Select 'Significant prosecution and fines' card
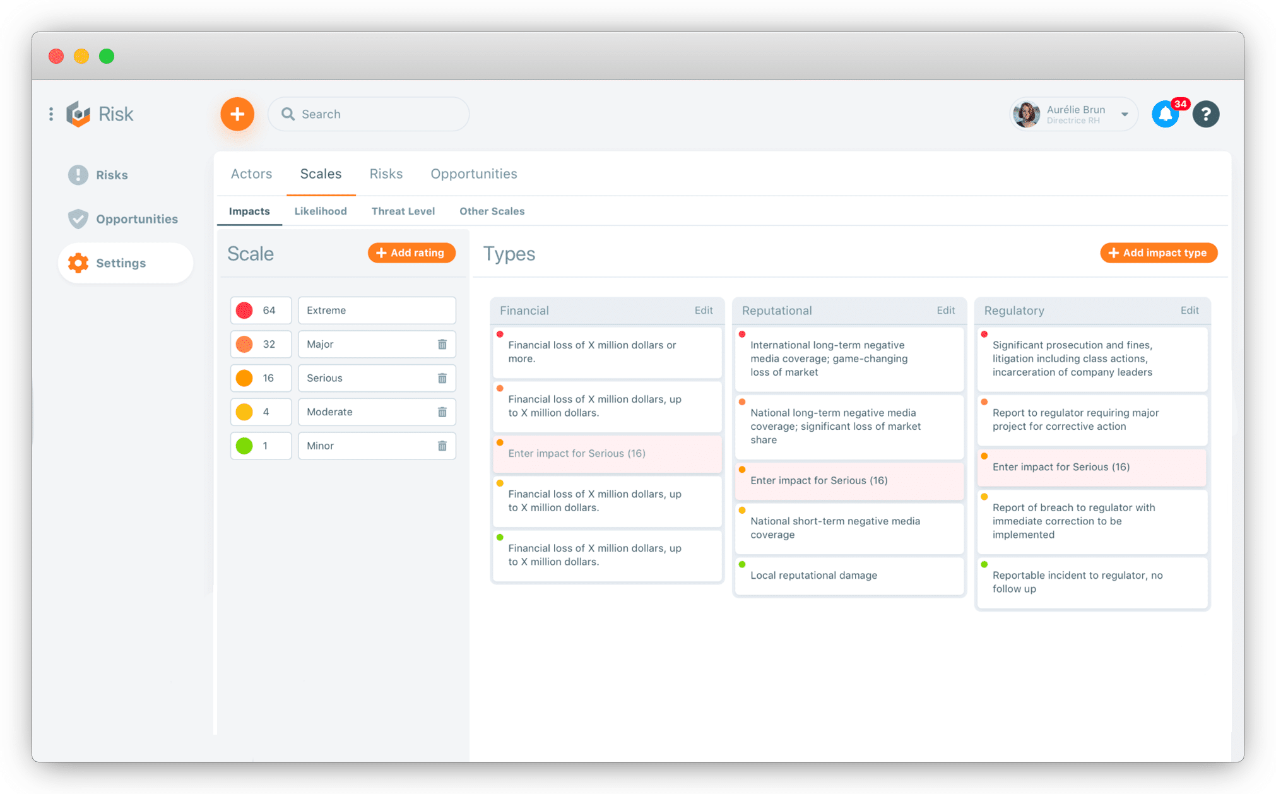This screenshot has height=794, width=1276. click(x=1092, y=358)
